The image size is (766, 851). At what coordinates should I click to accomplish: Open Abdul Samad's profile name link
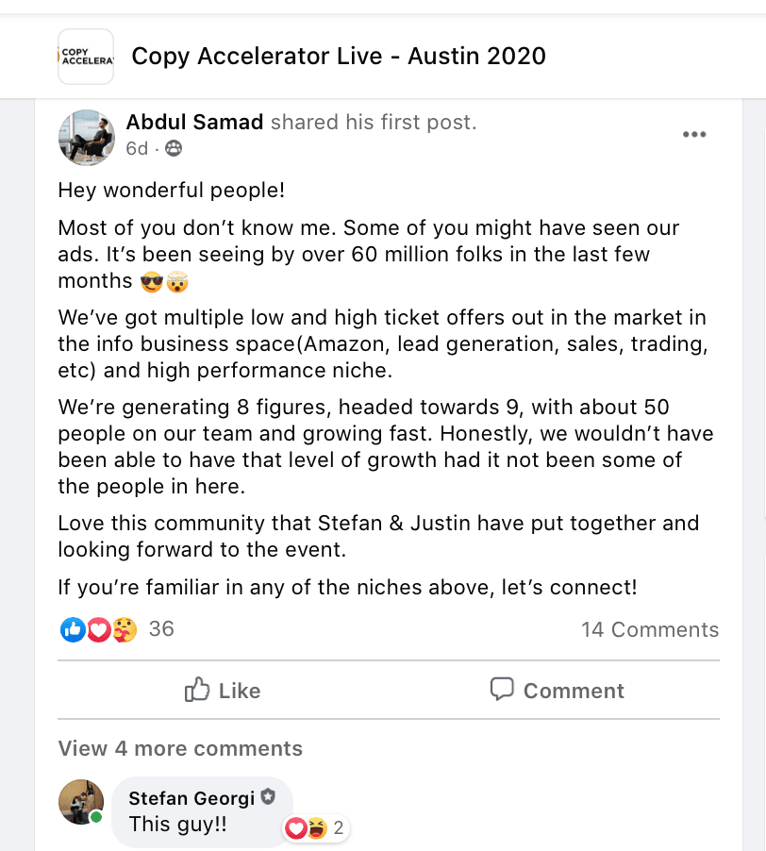coord(194,123)
